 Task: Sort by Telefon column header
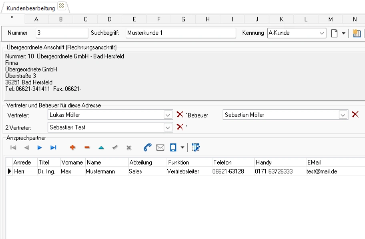233,162
